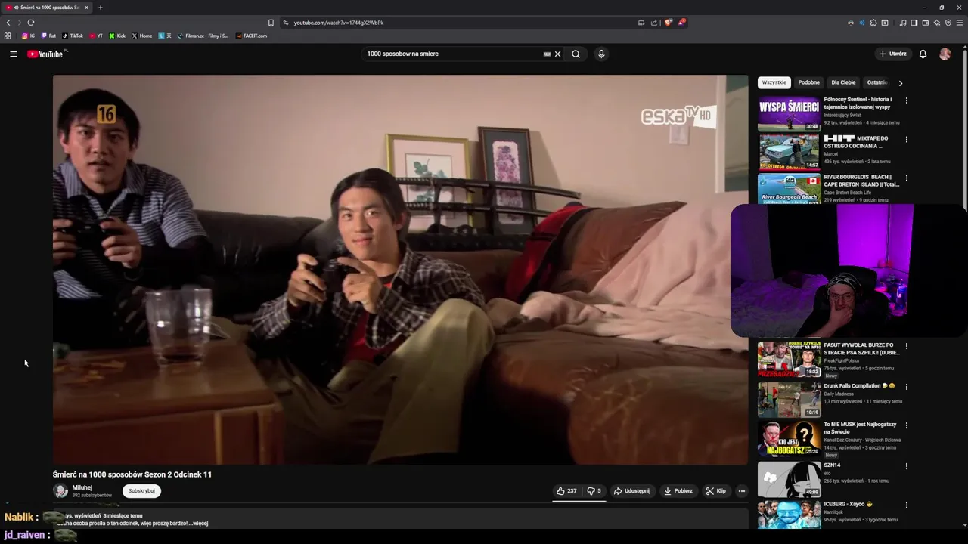
Task: Reload the page with the refresh icon
Action: pos(30,23)
